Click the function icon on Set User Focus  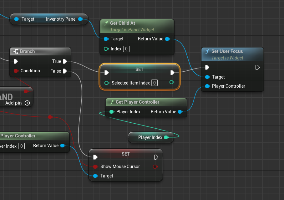pos(207,52)
